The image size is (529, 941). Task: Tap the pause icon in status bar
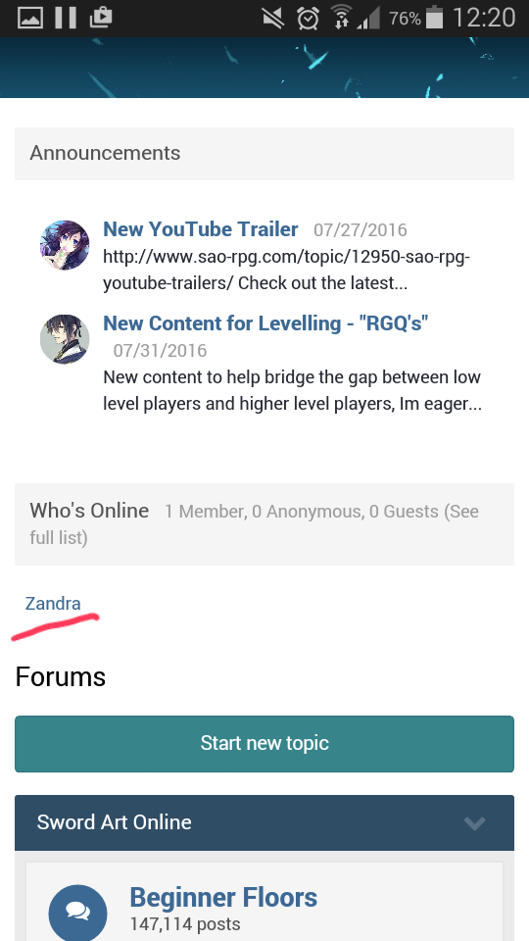pyautogui.click(x=66, y=18)
